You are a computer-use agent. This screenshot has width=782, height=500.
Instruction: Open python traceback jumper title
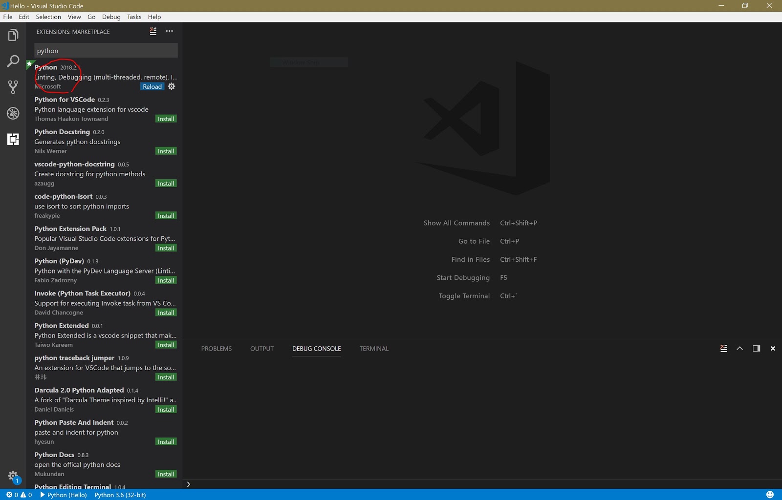pos(74,357)
